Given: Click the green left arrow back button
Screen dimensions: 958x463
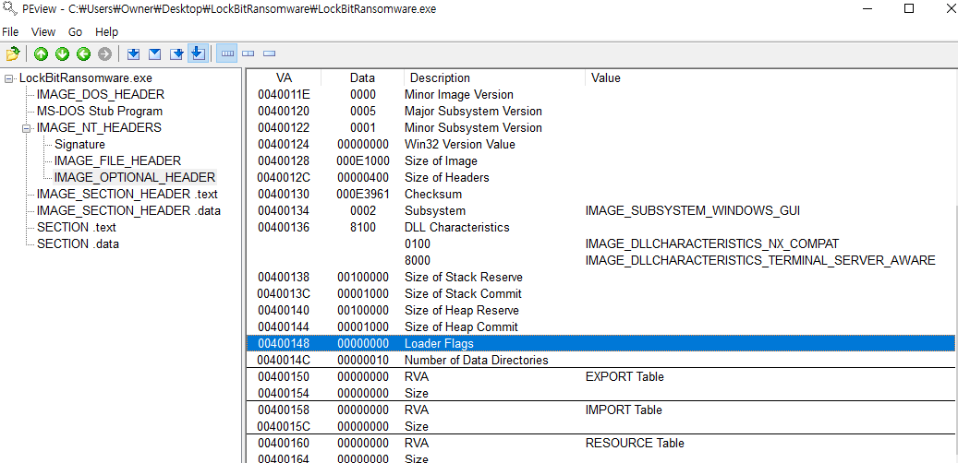Looking at the screenshot, I should [x=84, y=54].
